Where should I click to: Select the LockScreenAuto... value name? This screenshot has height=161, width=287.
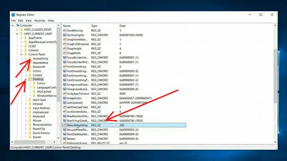(x=77, y=112)
